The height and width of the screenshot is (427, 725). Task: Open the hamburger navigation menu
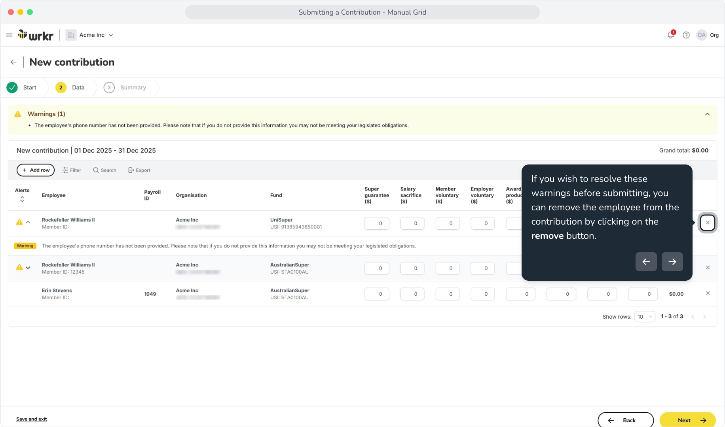(x=9, y=35)
